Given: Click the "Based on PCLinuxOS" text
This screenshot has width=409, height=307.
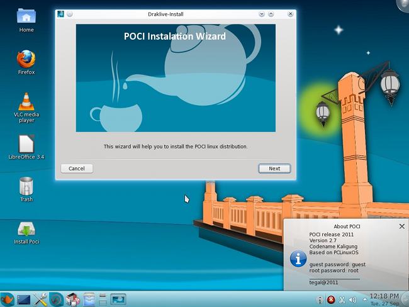Looking at the screenshot, I should [x=334, y=252].
